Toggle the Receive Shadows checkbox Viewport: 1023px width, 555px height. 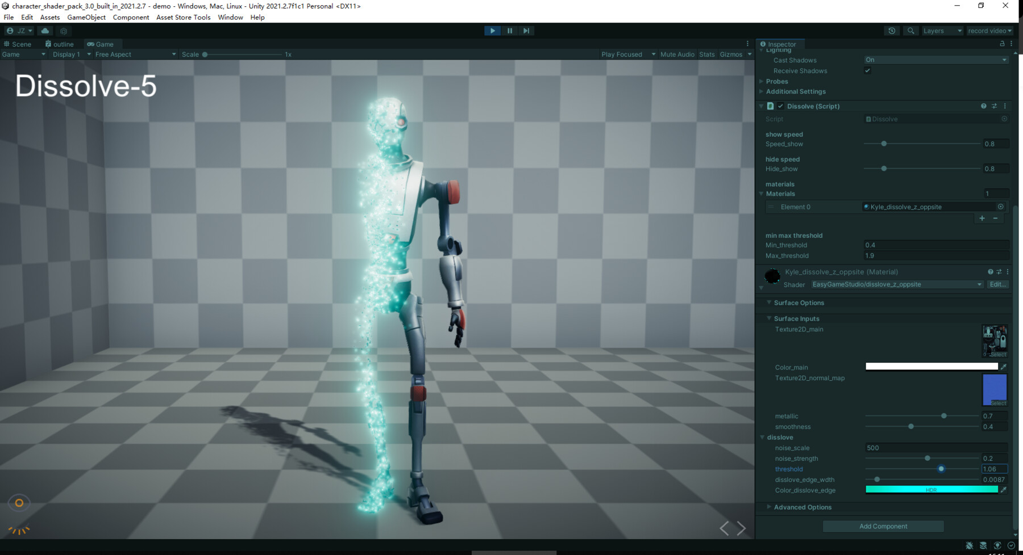867,70
